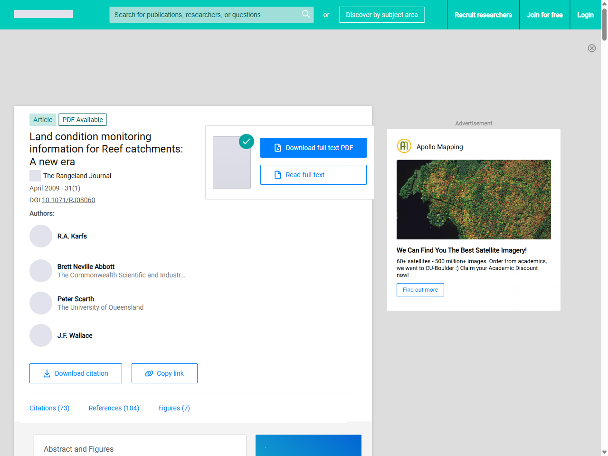This screenshot has width=608, height=456.
Task: Open the Figures (7) tab
Action: [174, 408]
